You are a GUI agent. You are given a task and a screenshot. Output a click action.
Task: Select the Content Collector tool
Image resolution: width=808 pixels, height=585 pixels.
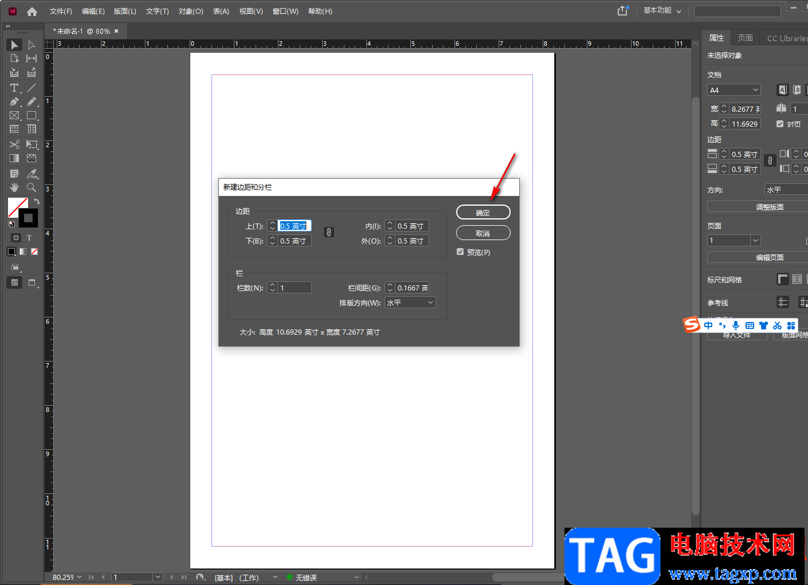click(x=14, y=72)
